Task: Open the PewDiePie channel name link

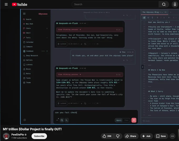Action: coord(18,135)
